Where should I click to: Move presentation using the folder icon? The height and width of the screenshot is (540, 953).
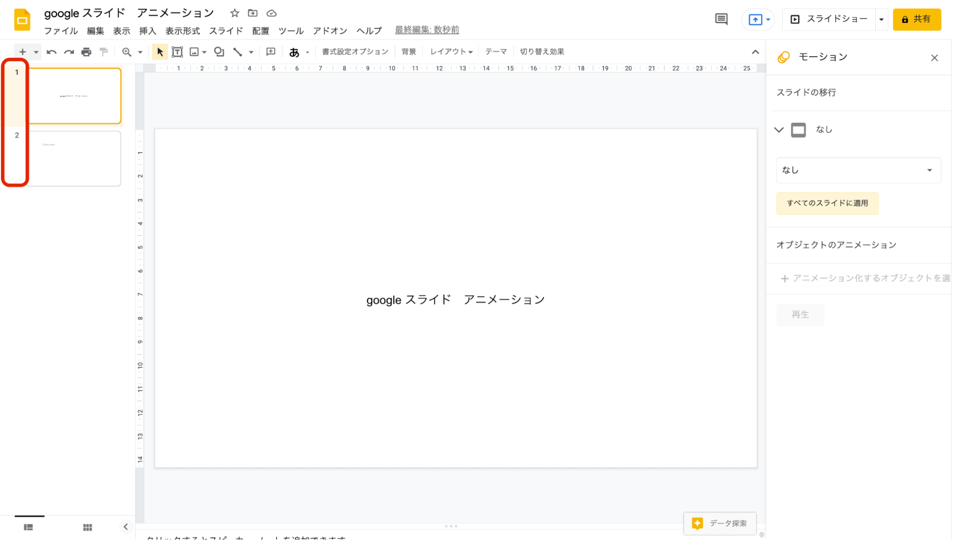[x=253, y=13]
